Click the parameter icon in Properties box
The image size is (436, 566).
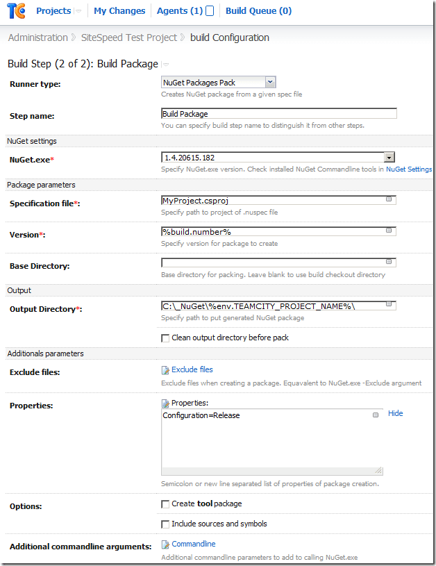pos(376,415)
